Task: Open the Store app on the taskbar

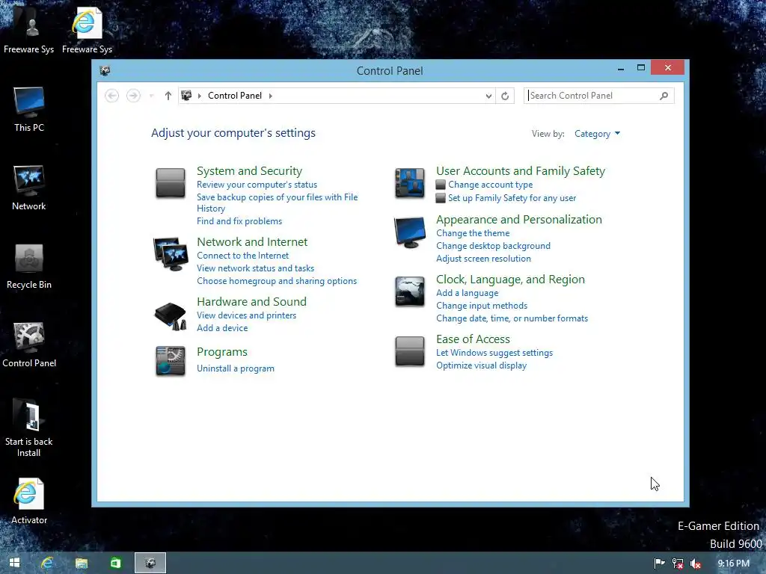Action: (x=115, y=563)
